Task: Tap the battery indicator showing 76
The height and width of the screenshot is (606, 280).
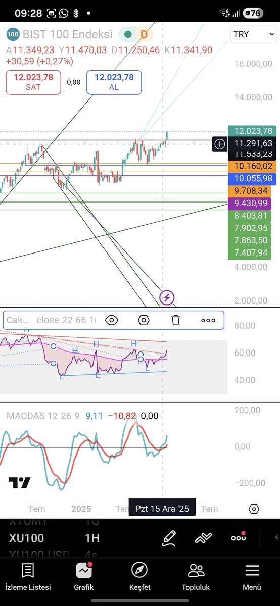Action: click(x=253, y=13)
